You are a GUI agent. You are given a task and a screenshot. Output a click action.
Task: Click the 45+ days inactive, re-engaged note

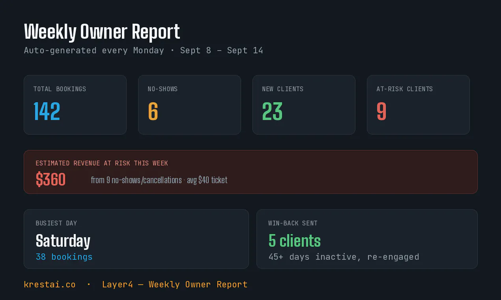pyautogui.click(x=344, y=257)
